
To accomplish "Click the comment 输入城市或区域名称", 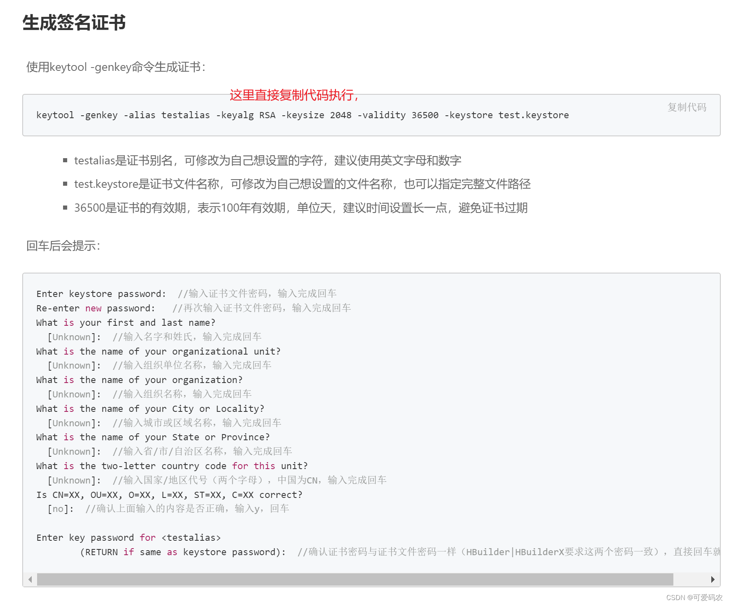I will pyautogui.click(x=197, y=423).
